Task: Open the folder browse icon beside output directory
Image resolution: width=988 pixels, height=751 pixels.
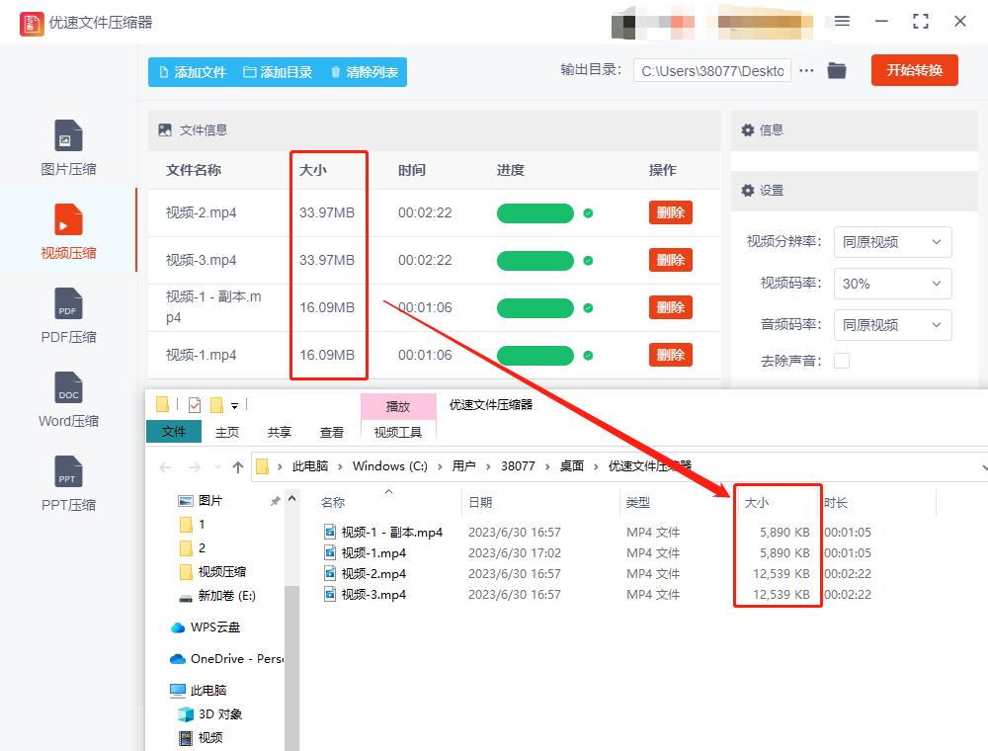Action: tap(836, 70)
